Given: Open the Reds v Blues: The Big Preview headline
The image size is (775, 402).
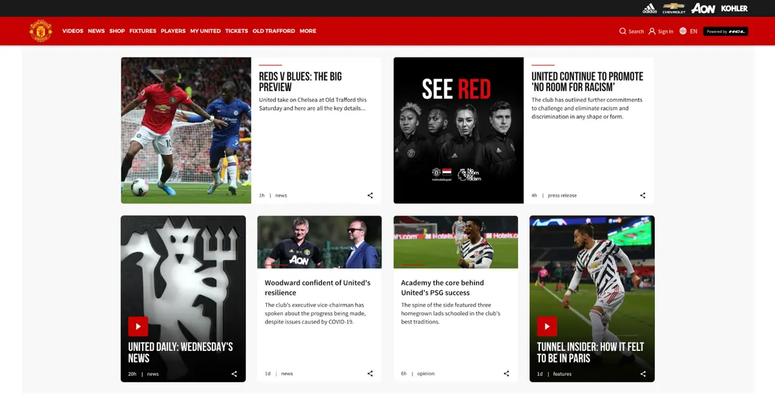Looking at the screenshot, I should click(x=300, y=82).
